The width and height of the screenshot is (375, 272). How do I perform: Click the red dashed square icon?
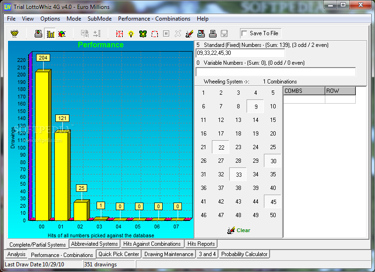coord(155,34)
